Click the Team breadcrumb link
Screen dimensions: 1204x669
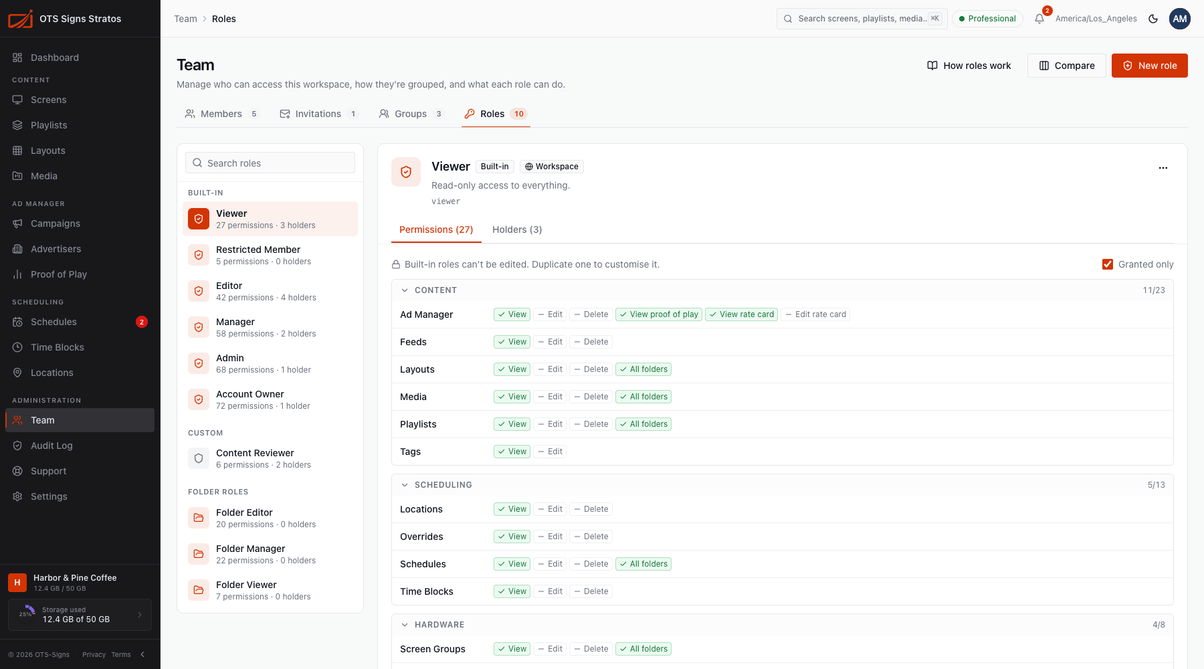pyautogui.click(x=185, y=19)
